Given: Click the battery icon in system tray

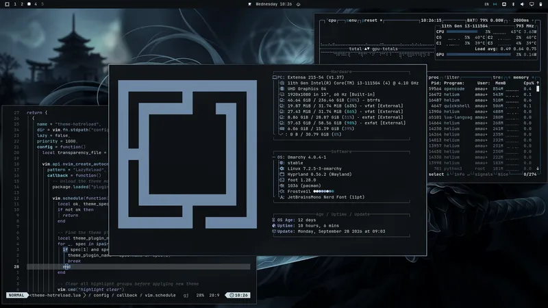Looking at the screenshot, I should tap(541, 4).
